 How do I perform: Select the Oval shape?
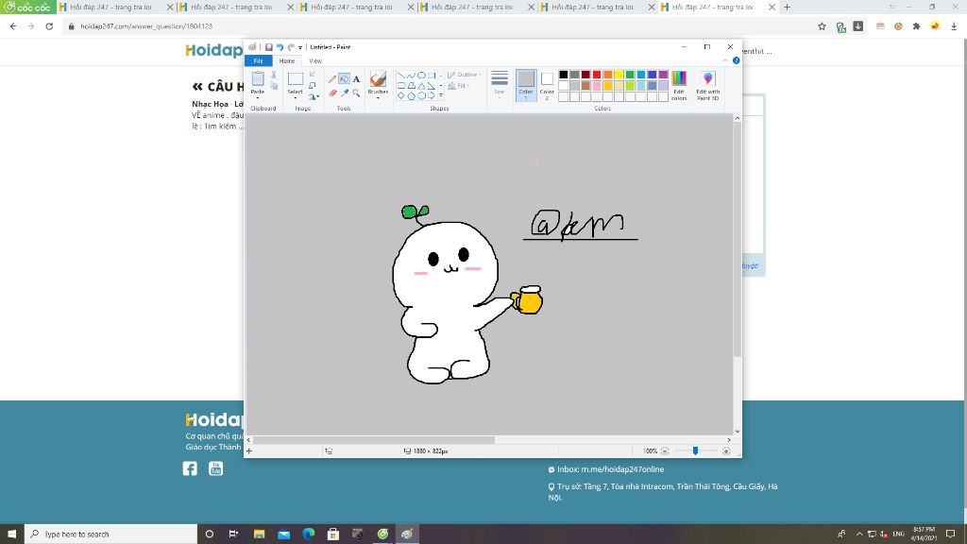tap(421, 76)
